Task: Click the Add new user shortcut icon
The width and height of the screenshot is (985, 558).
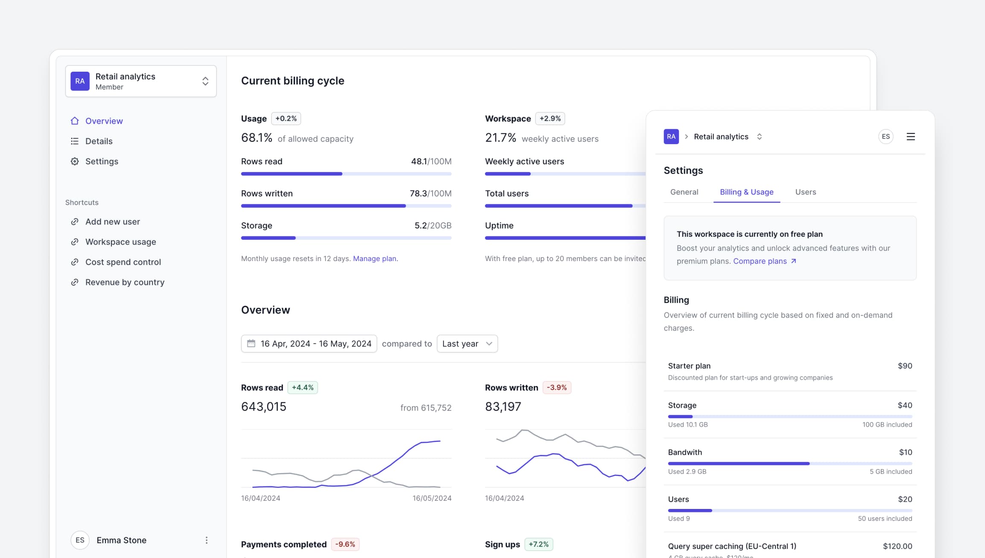Action: tap(75, 221)
